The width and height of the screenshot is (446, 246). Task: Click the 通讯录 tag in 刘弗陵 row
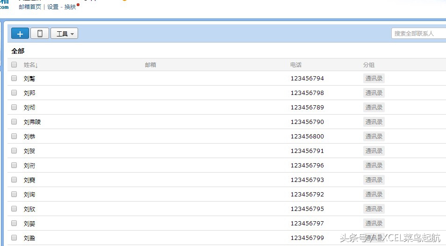click(x=374, y=122)
